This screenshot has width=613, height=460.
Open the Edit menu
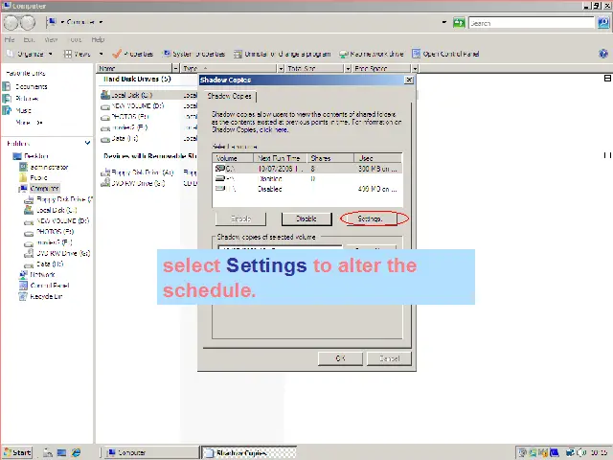coord(29,39)
